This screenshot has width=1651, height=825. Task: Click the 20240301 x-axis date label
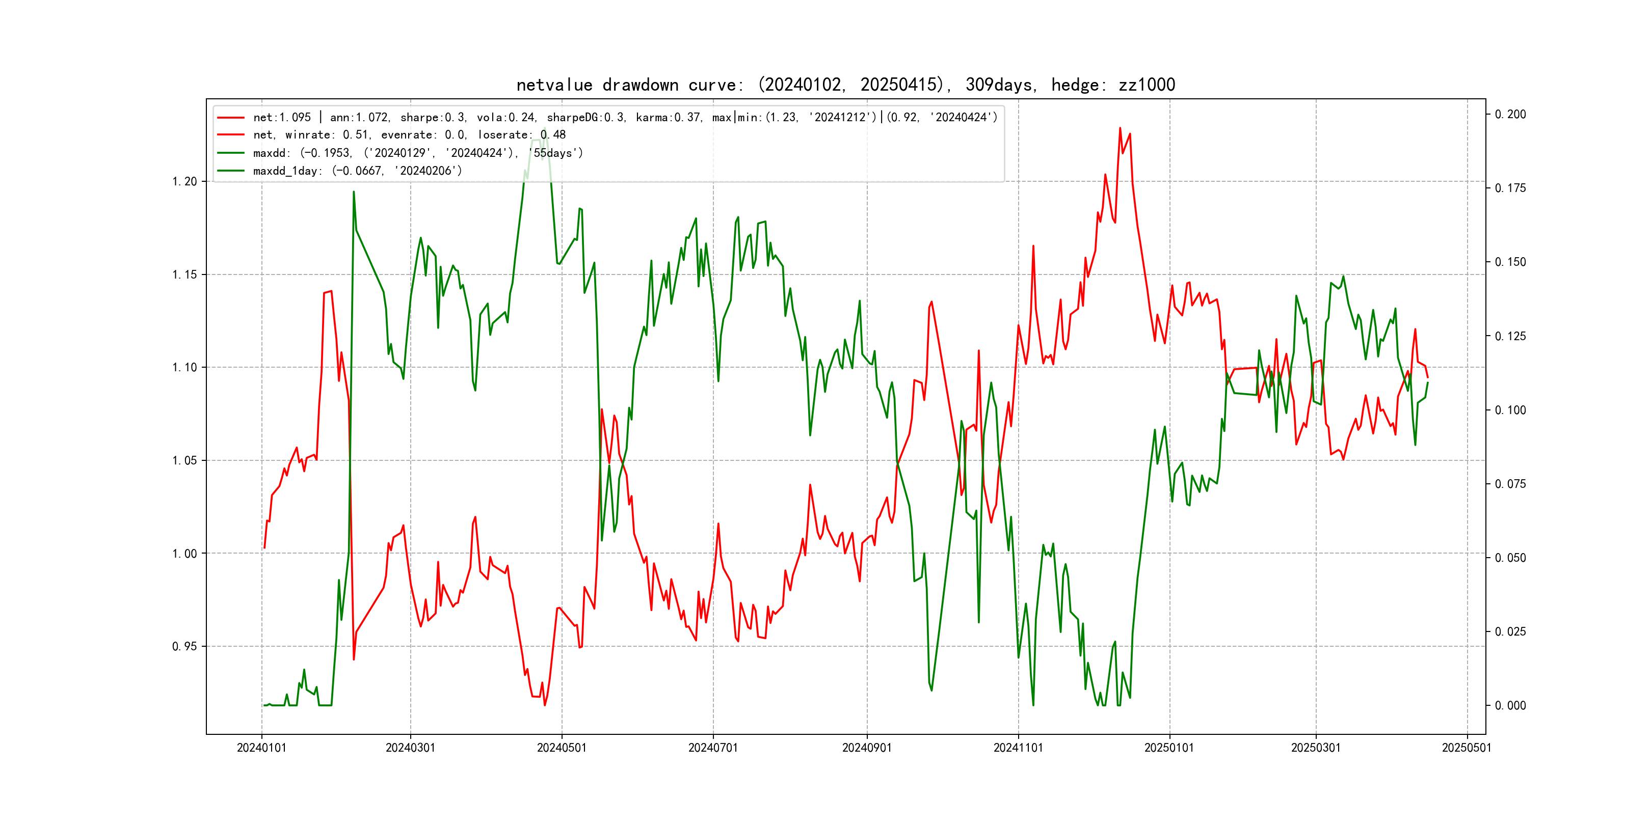click(x=410, y=748)
